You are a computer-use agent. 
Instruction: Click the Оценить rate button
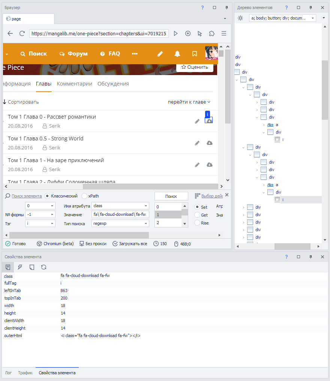195,67
